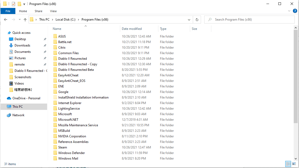The height and width of the screenshot is (168, 299).
Task: Select the Citrix folder icon
Action: (x=55, y=47)
